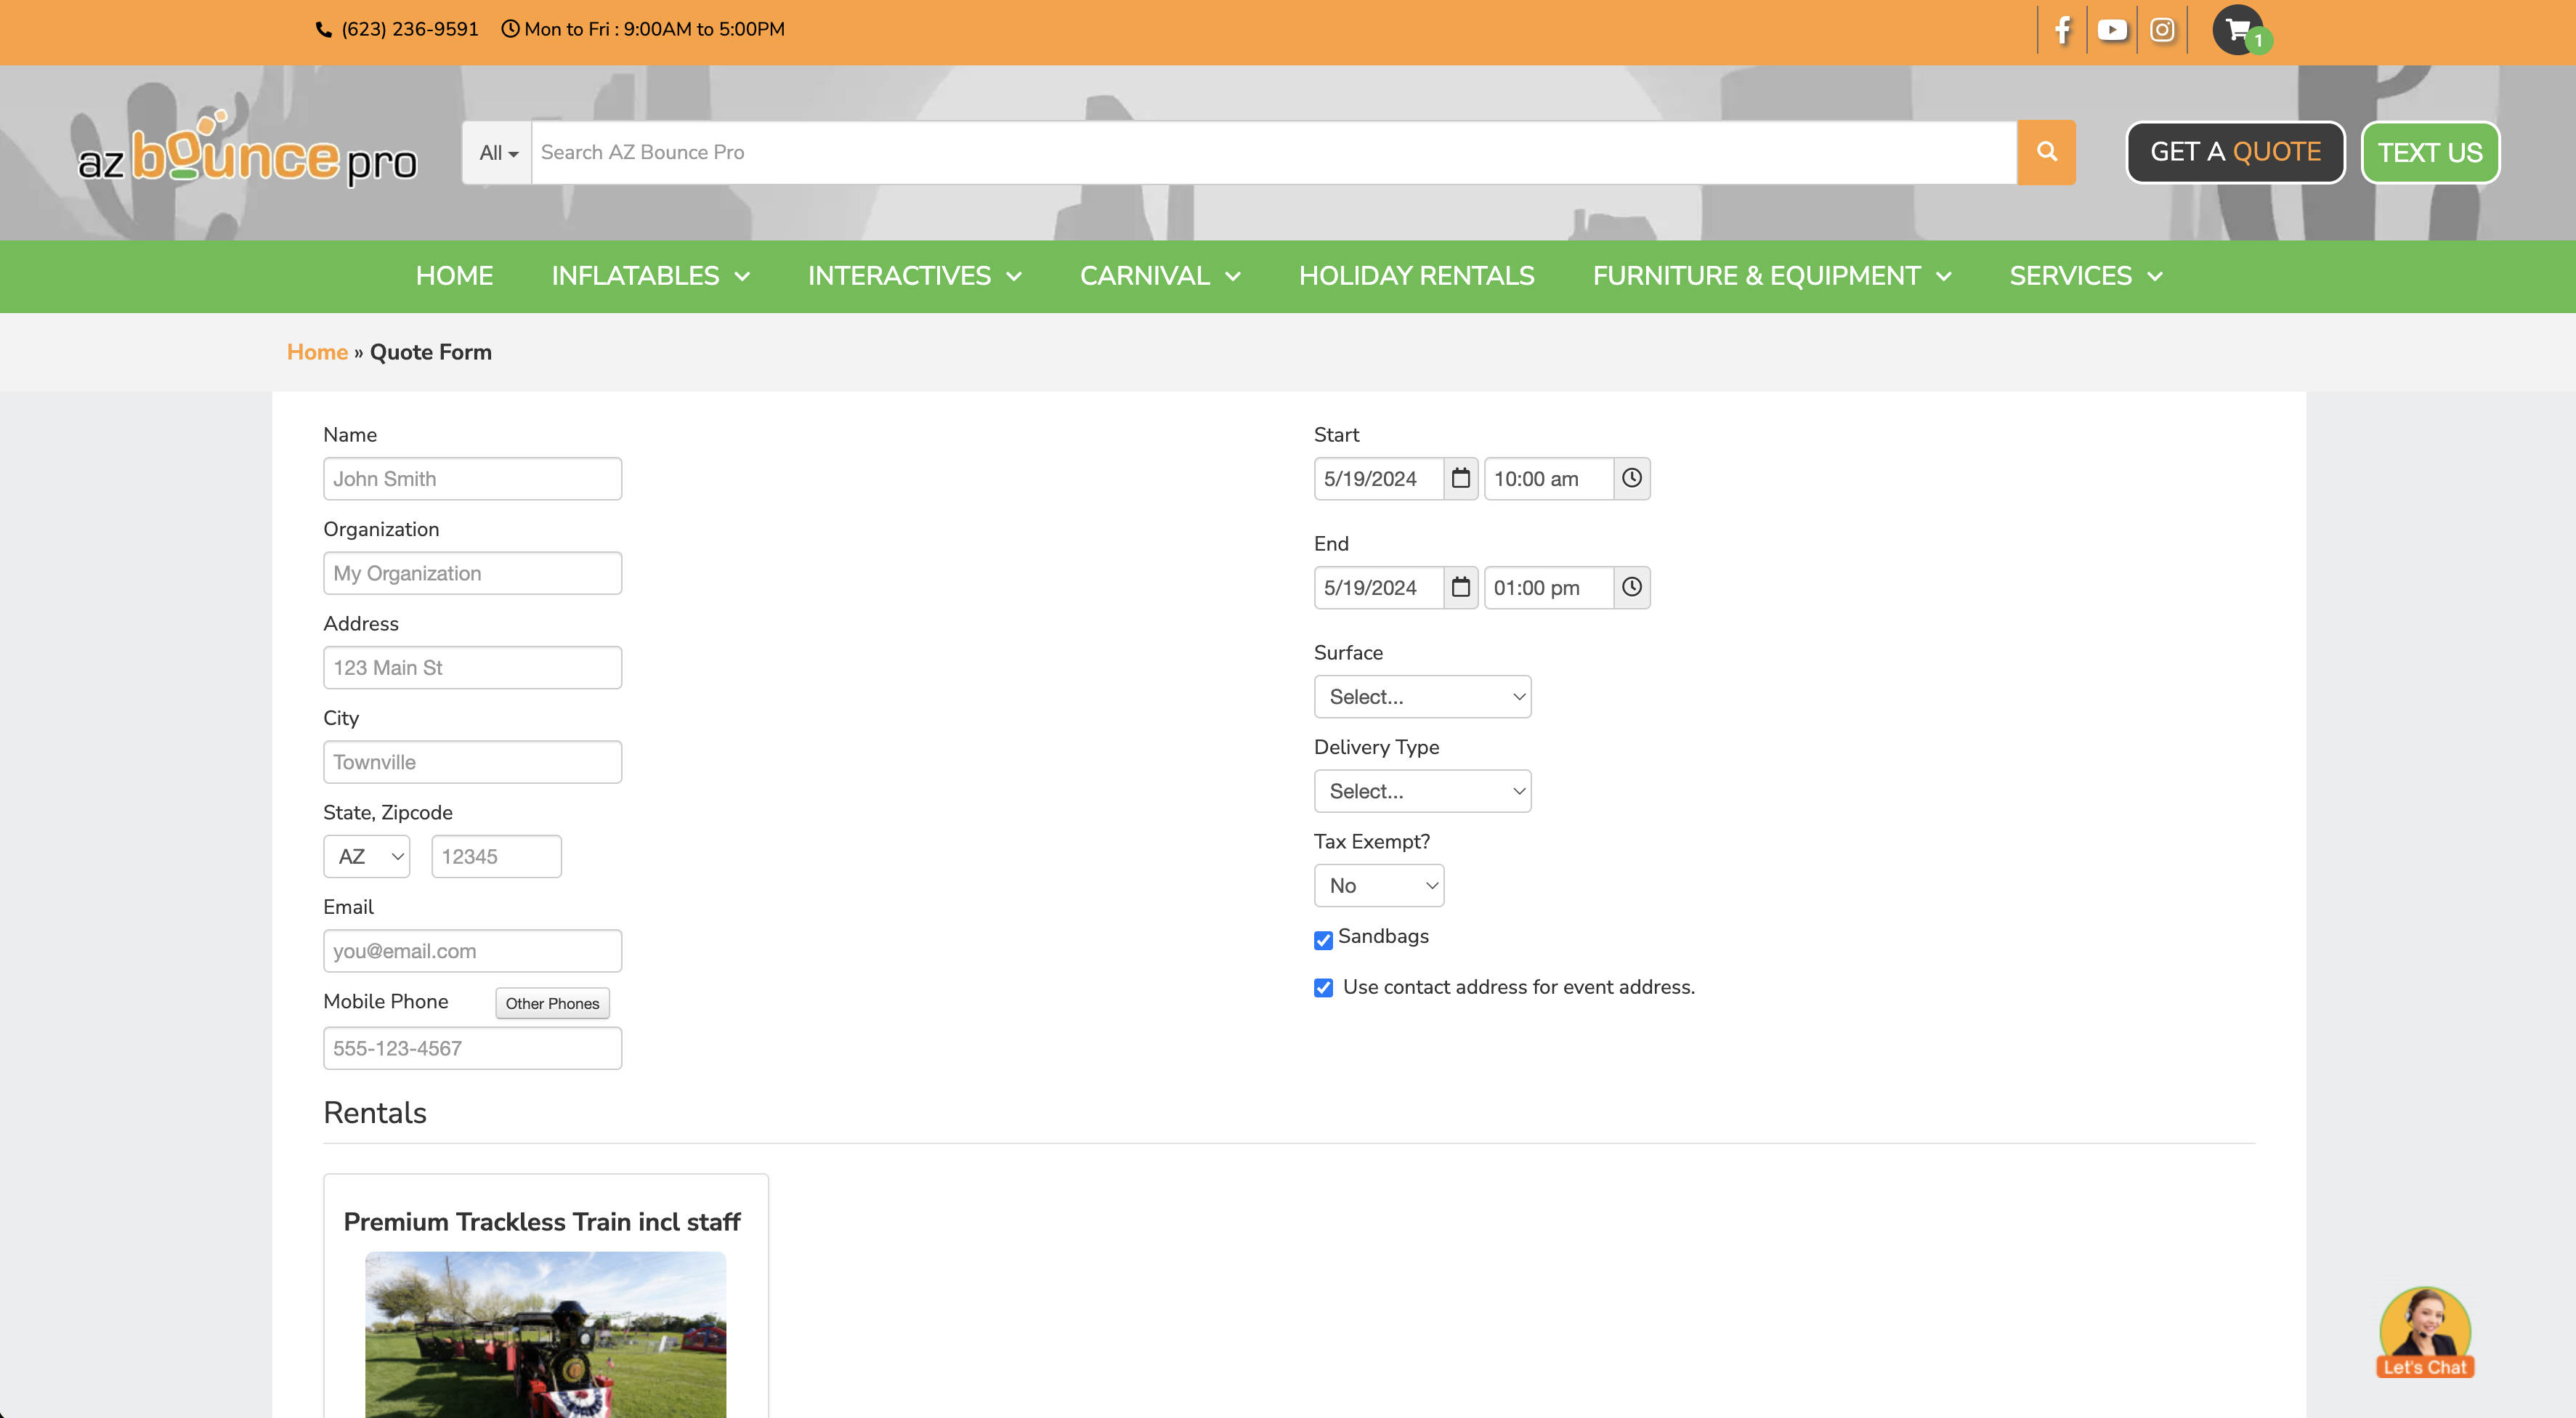Click the Get a Quote button
This screenshot has width=2576, height=1418.
[2235, 152]
